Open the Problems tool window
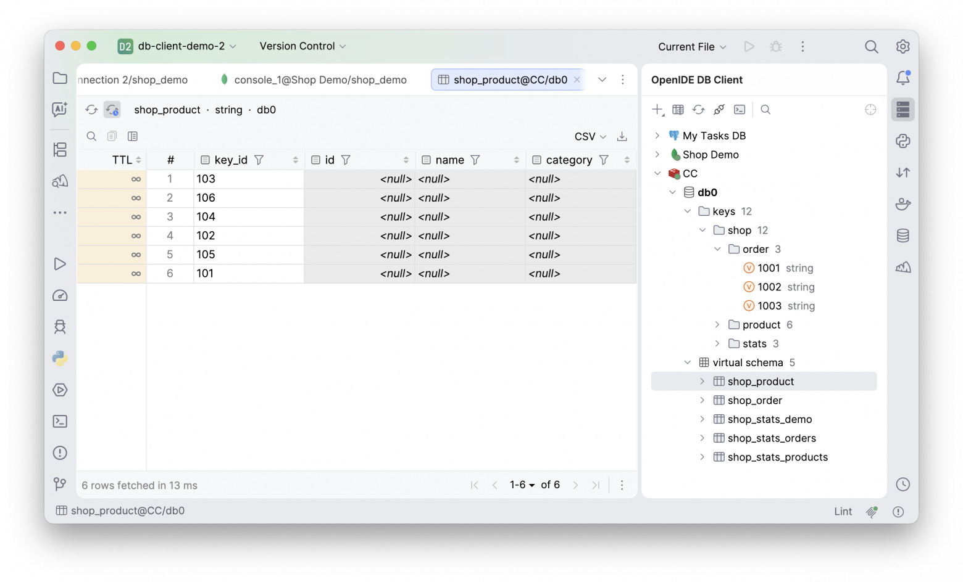This screenshot has width=963, height=582. (60, 453)
